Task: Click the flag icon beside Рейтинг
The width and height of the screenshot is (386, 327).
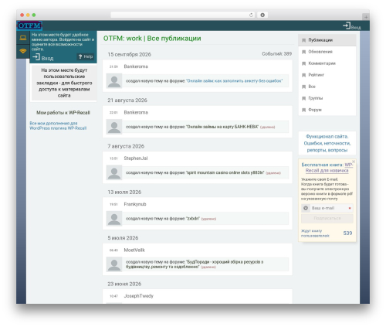Action: pyautogui.click(x=303, y=75)
